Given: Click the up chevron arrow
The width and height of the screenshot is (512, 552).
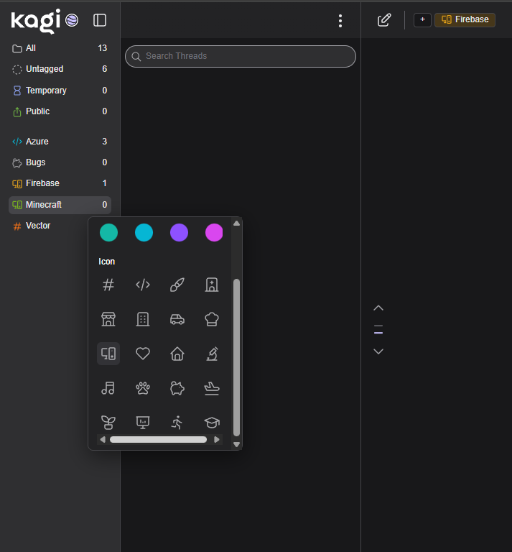Looking at the screenshot, I should (x=378, y=308).
